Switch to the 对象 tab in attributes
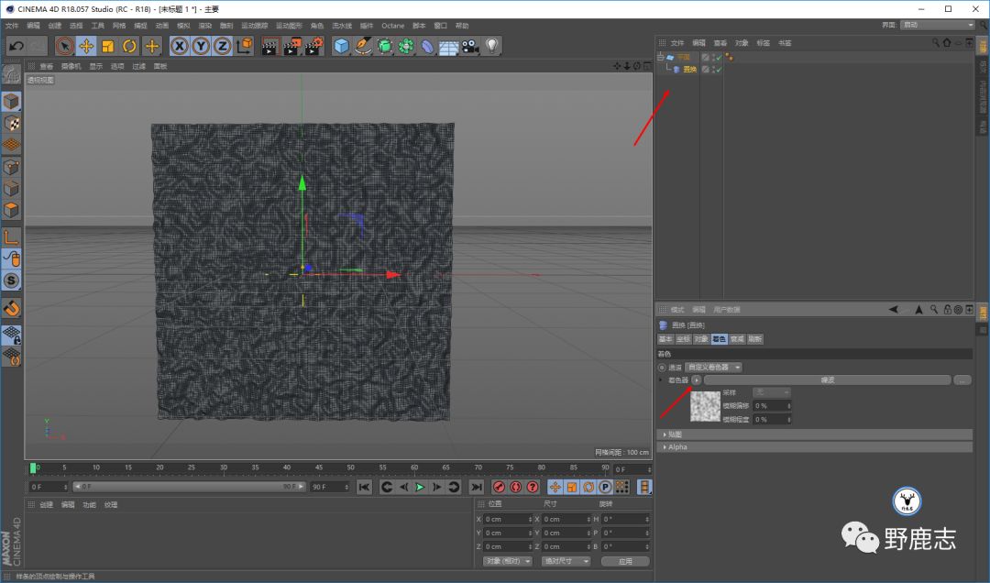990x583 pixels. [x=701, y=339]
